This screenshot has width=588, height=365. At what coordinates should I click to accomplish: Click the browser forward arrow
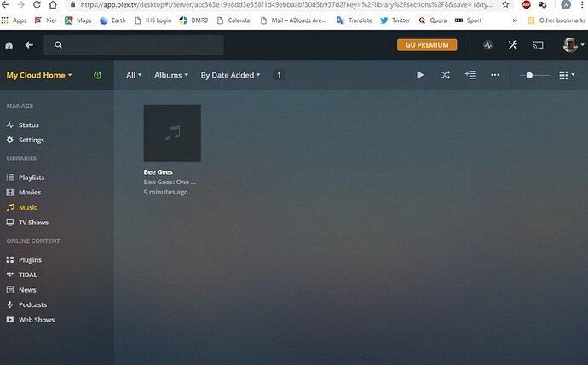(21, 4)
